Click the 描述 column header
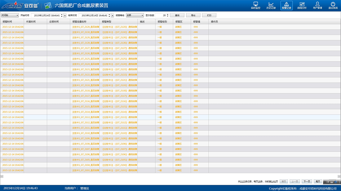 point(146,22)
